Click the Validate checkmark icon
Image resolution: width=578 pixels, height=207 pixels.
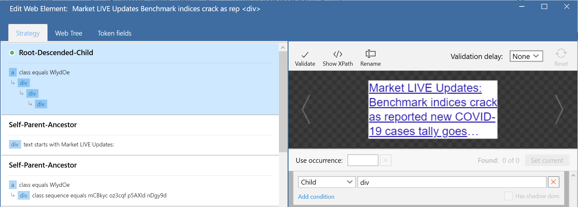(305, 55)
